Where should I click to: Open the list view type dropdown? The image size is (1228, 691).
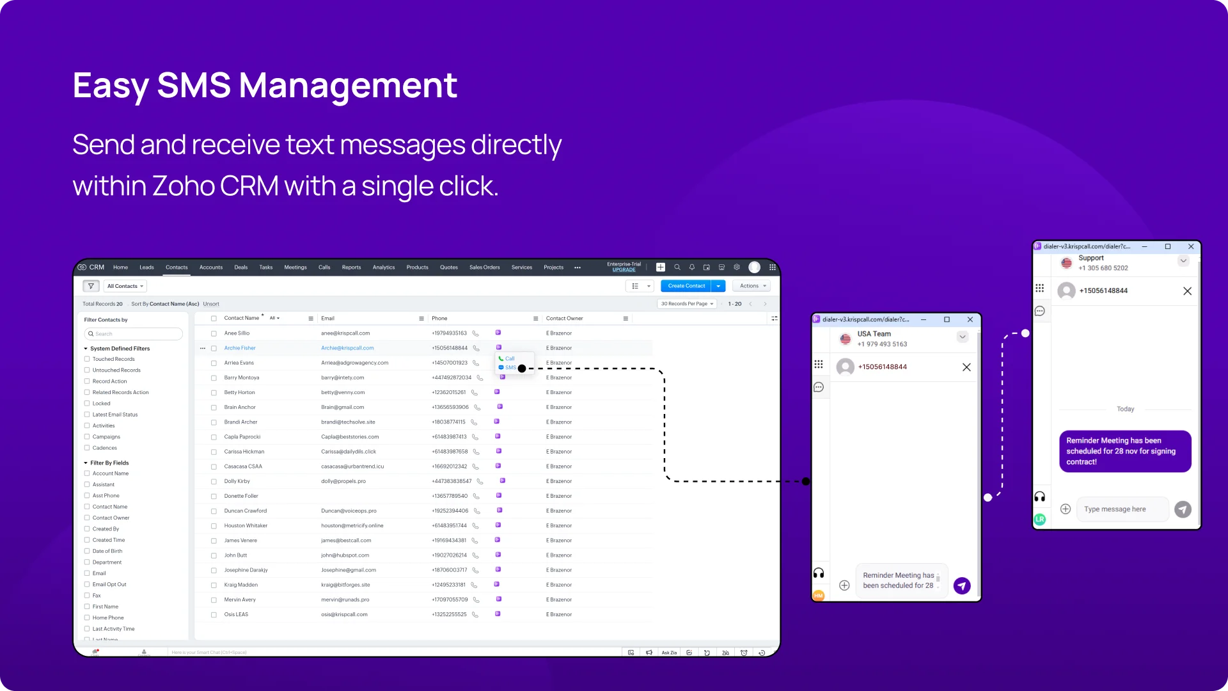(640, 286)
